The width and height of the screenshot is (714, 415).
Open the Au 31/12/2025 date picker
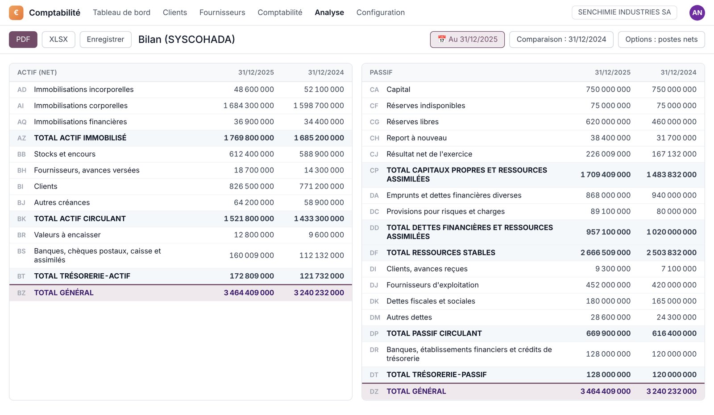(x=467, y=39)
